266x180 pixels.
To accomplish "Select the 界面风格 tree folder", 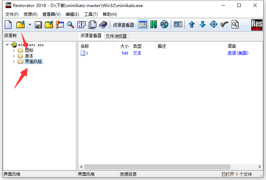I will point(33,62).
